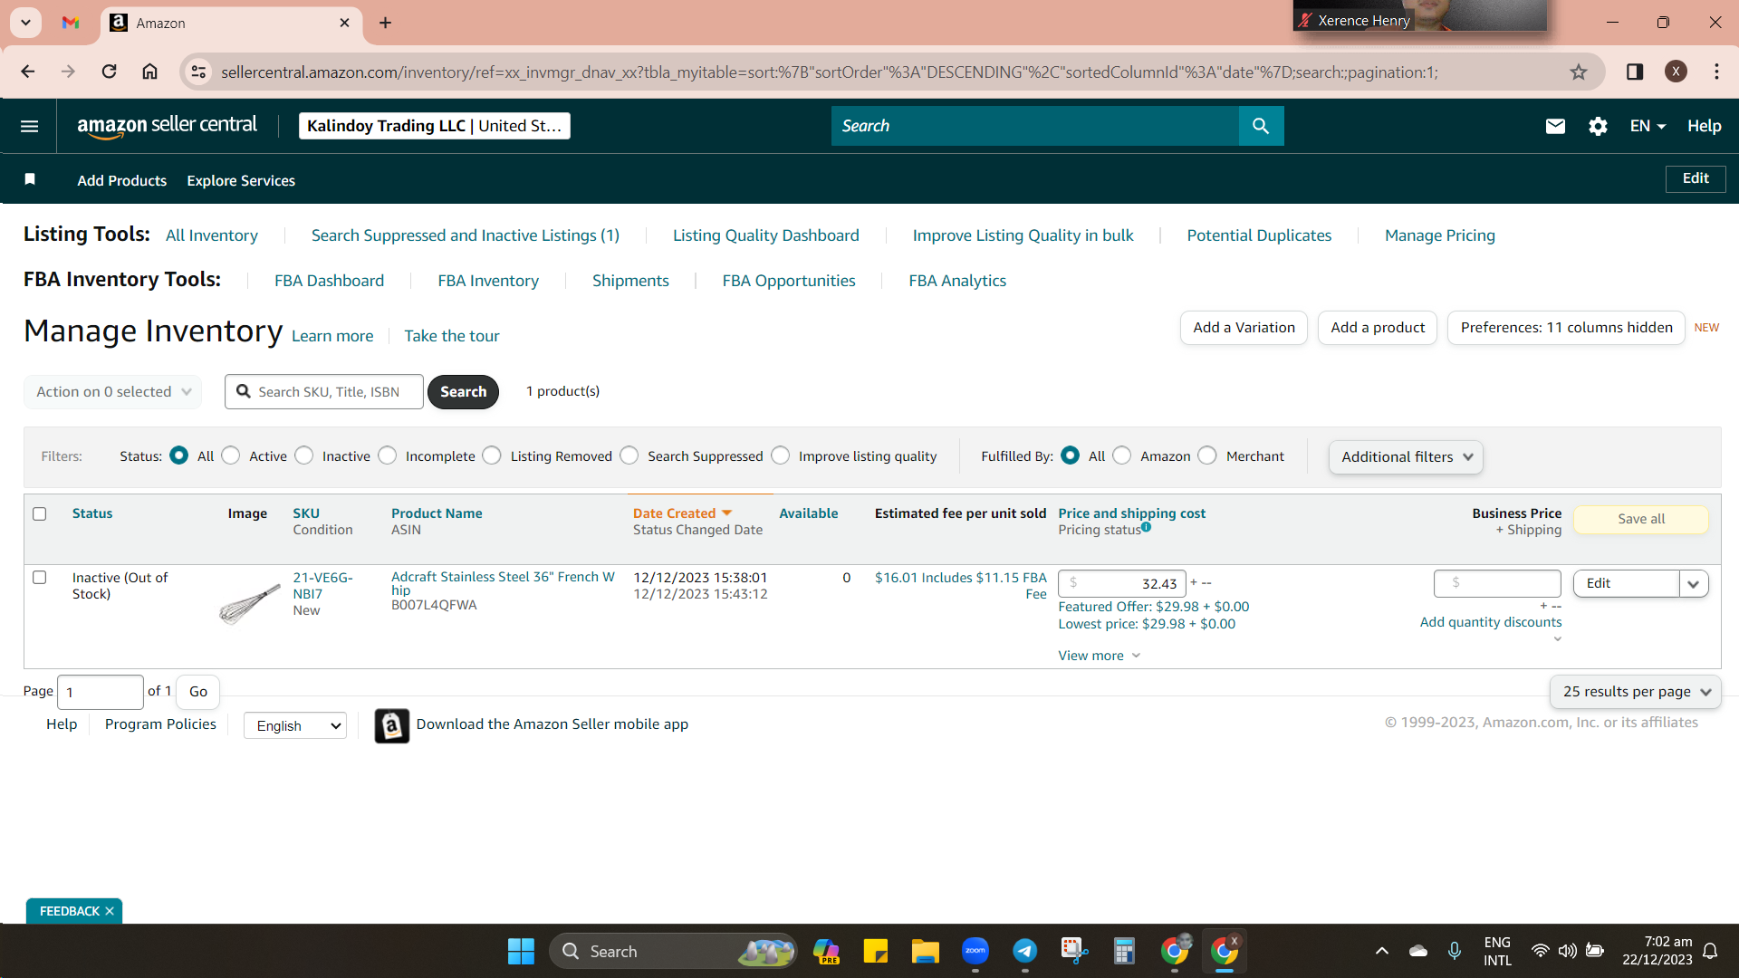Click the whisk product thumbnail
1739x978 pixels.
[x=249, y=603]
